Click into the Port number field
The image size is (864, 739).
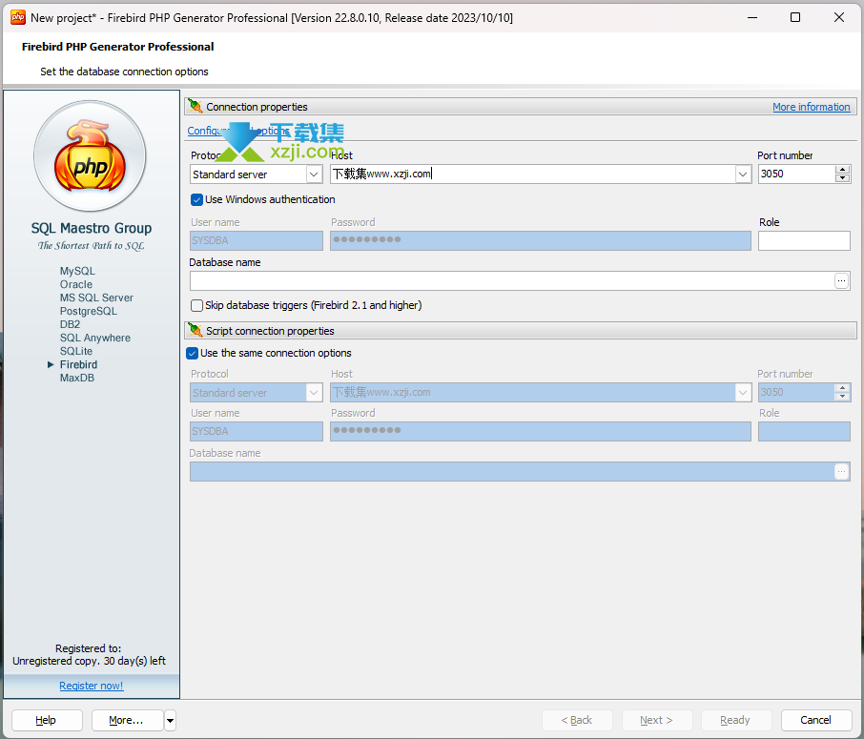click(797, 174)
